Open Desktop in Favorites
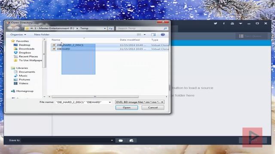 (x=24, y=45)
